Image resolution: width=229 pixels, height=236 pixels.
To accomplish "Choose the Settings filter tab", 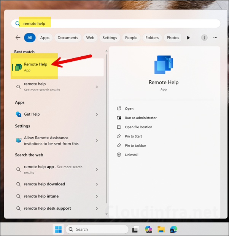I will click(110, 38).
